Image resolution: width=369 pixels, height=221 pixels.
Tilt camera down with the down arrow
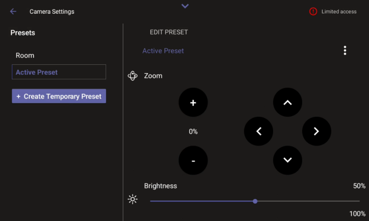287,160
